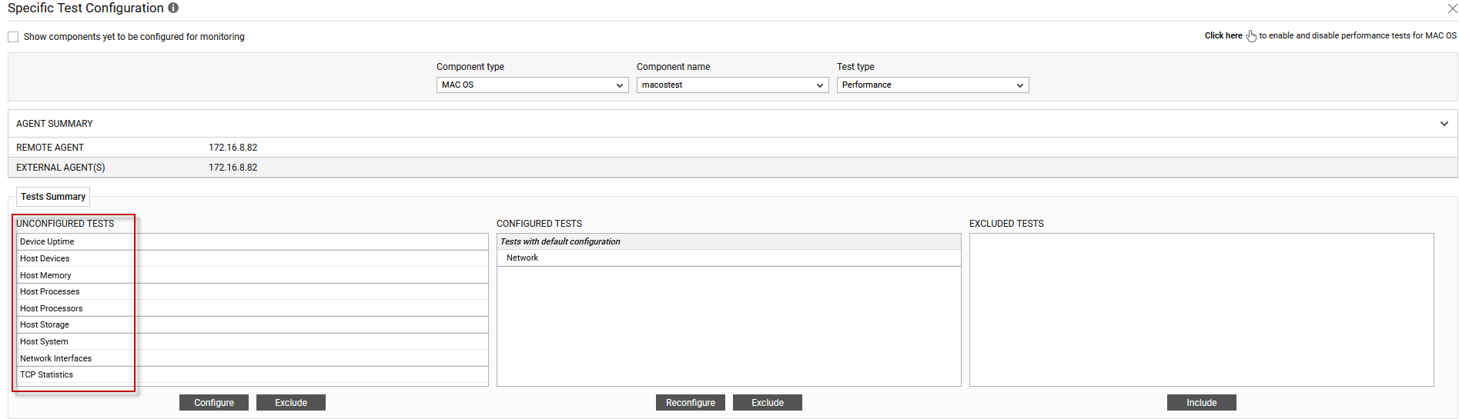This screenshot has height=419, width=1459.
Task: Select Network Interfaces test entry
Action: 253,358
